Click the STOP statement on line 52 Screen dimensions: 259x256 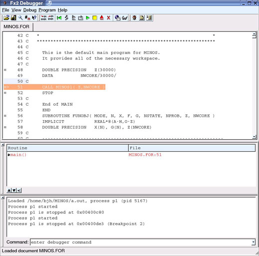point(48,93)
